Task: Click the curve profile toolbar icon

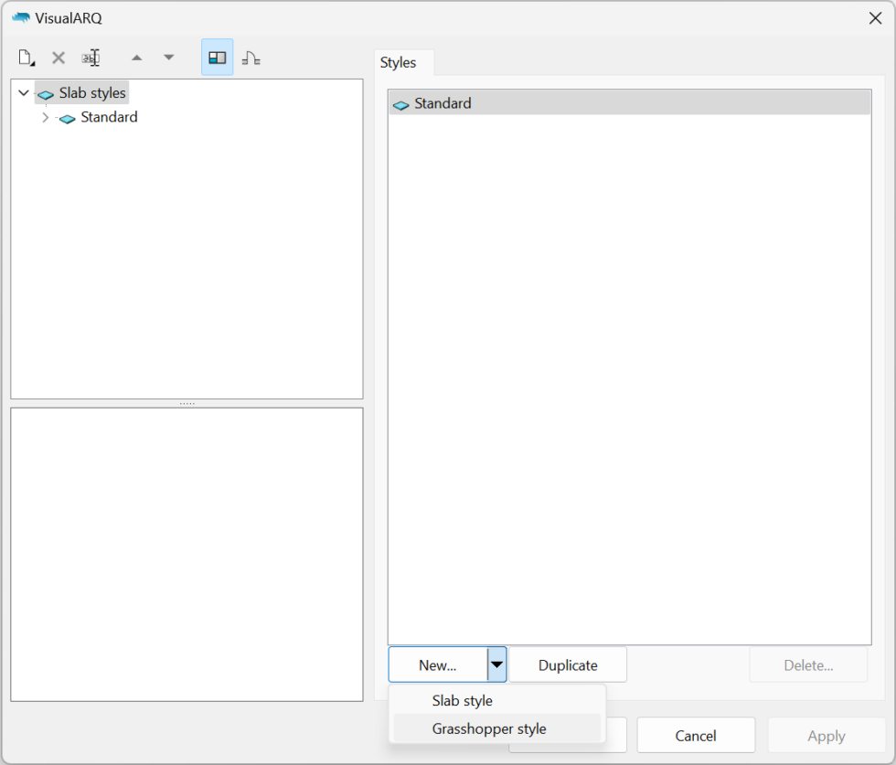Action: click(x=251, y=58)
